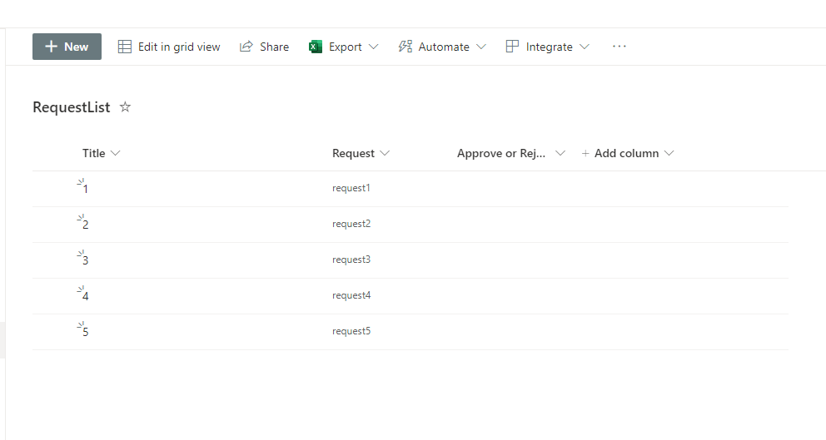Click the request4 cell
The width and height of the screenshot is (826, 440).
pyautogui.click(x=351, y=295)
